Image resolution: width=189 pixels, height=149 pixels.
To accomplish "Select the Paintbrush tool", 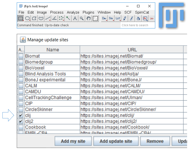I will [x=131, y=18].
